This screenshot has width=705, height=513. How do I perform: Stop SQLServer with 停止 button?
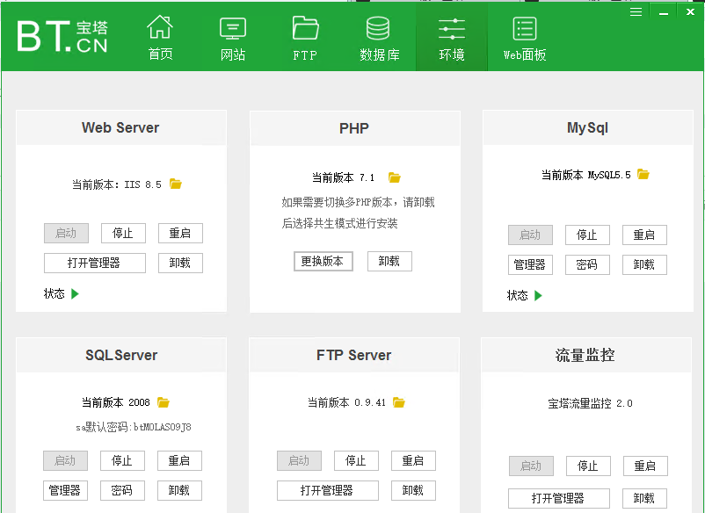(x=122, y=460)
